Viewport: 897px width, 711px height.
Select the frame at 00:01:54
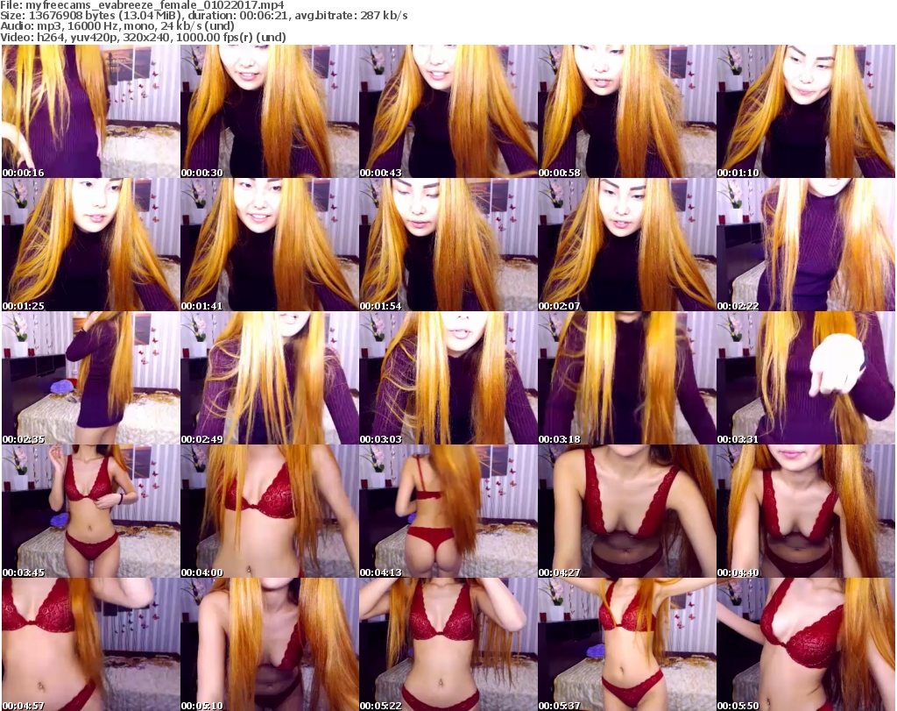pyautogui.click(x=448, y=245)
